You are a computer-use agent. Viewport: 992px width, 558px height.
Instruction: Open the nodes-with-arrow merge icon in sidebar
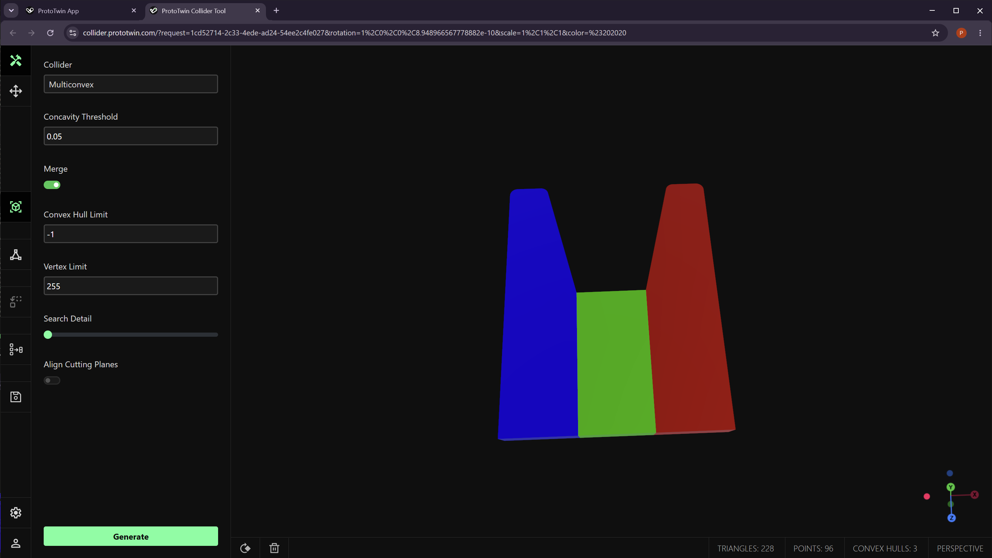click(x=16, y=349)
